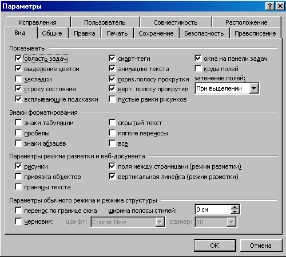Image resolution: width=286 pixels, height=257 pixels.
Task: Check мягкие переносы checkbox
Action: pyautogui.click(x=112, y=133)
